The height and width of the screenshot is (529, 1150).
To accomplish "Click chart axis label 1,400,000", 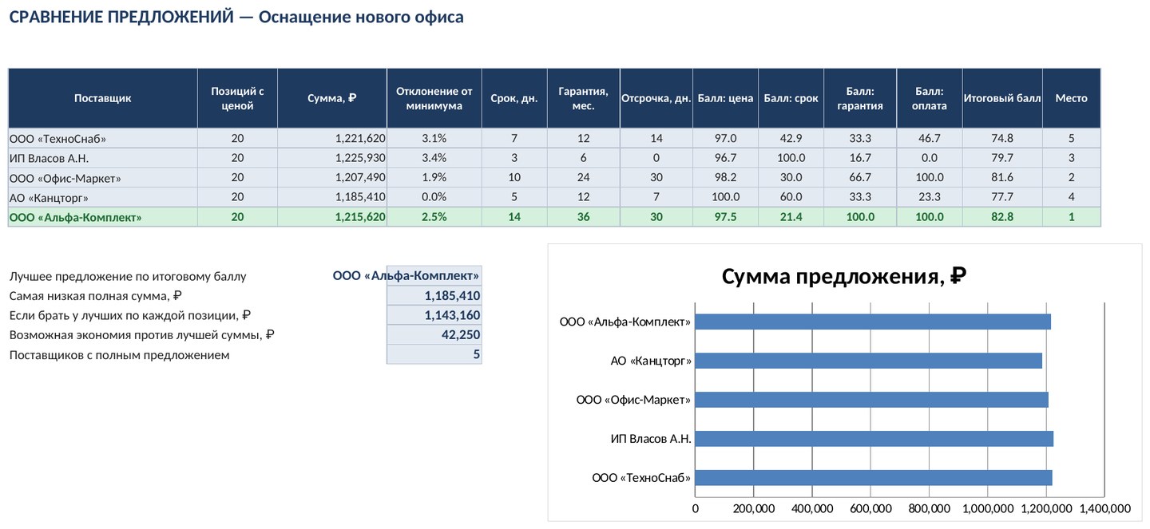I will tap(1104, 508).
